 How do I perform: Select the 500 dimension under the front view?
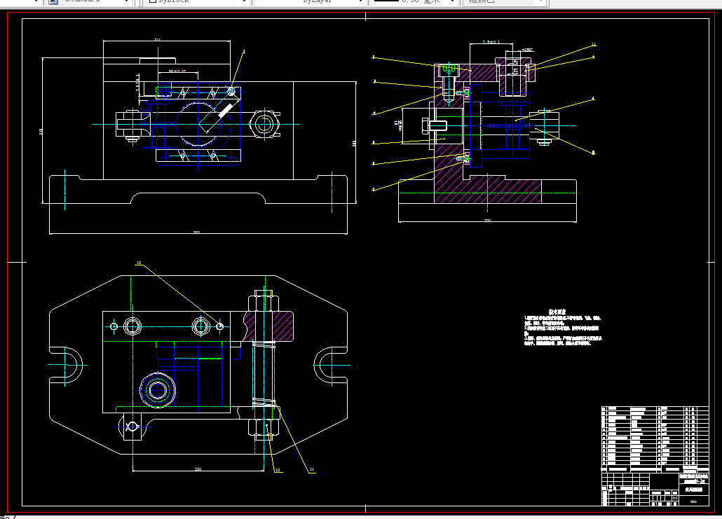click(x=196, y=233)
